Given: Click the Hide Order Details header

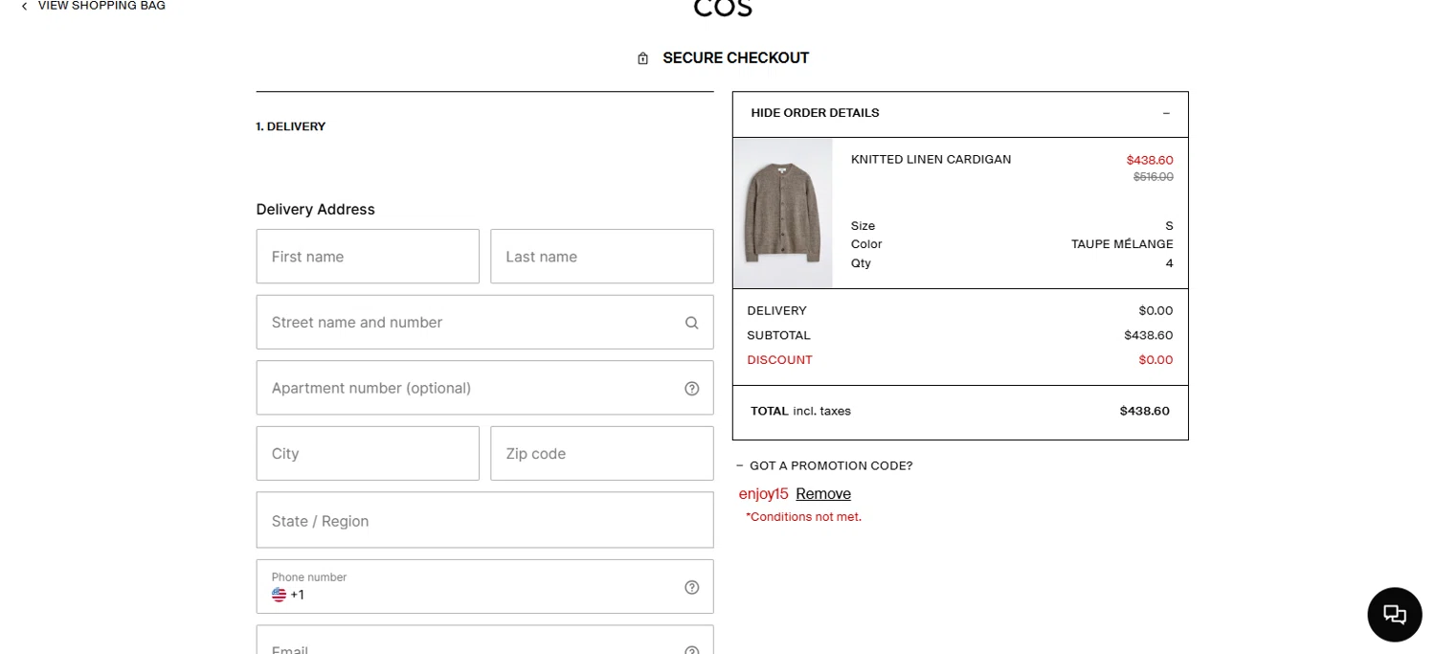Looking at the screenshot, I should pyautogui.click(x=815, y=113).
